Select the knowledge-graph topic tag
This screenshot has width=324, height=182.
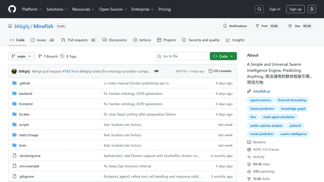click(293, 109)
